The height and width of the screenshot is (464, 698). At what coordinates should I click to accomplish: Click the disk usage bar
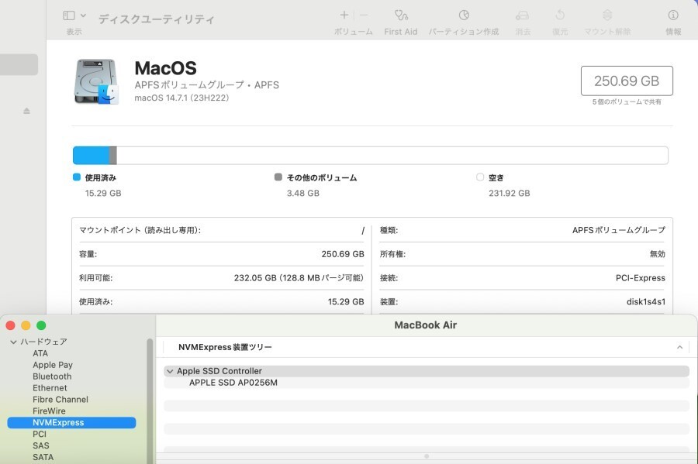coord(370,156)
